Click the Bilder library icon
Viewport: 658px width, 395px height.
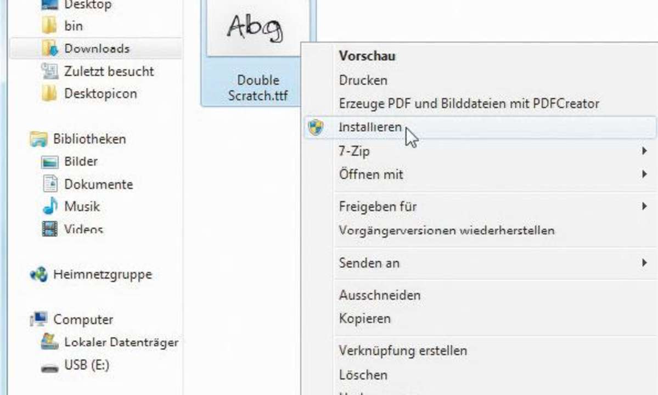pyautogui.click(x=49, y=162)
